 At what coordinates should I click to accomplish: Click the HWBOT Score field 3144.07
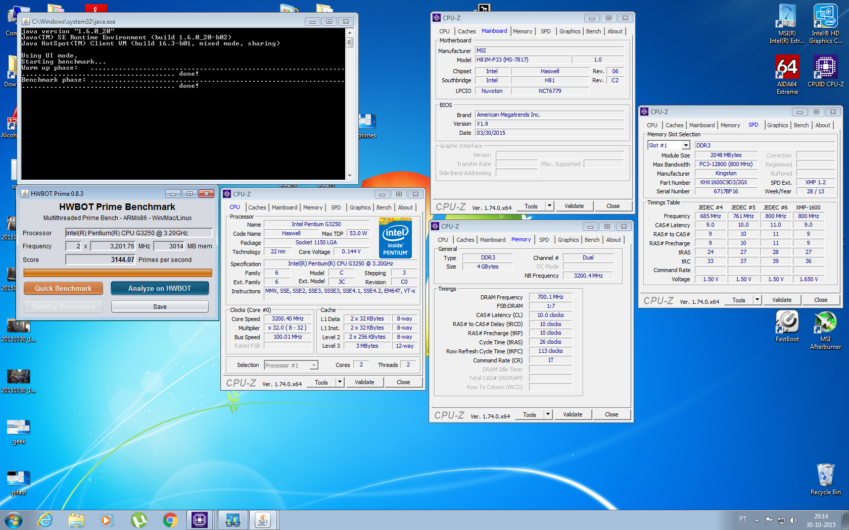[x=101, y=259]
